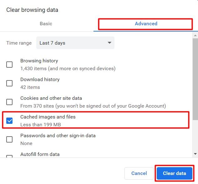Click the vertical scrollbar thumb
This screenshot has height=184, width=198.
tap(195, 78)
